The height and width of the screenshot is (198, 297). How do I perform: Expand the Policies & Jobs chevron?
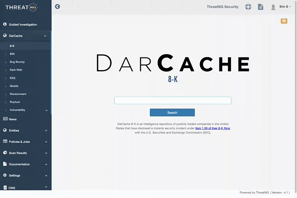[x=46, y=142]
